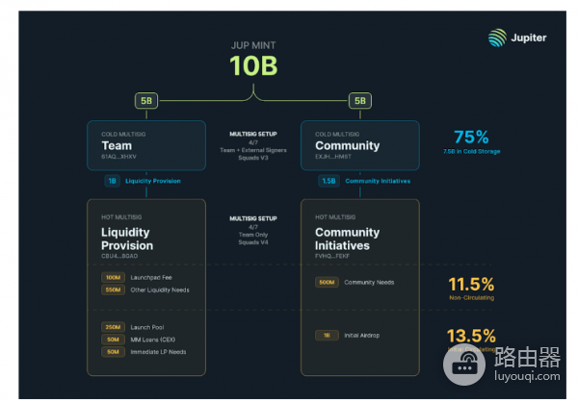Click the 1B Initial Airdrop badge

pos(326,335)
